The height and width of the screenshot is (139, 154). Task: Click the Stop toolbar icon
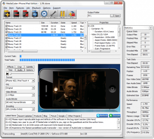pos(72,14)
